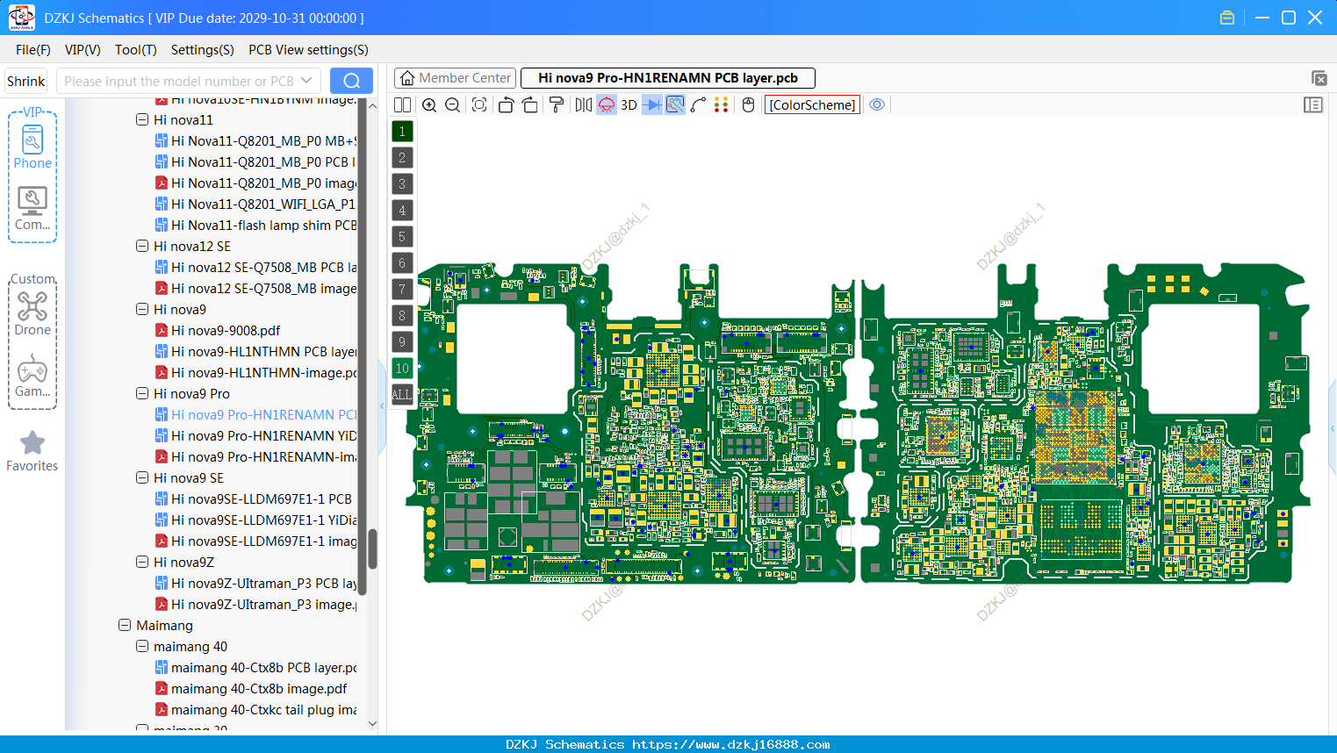Open the Member Center tab
The image size is (1337, 753).
455,78
